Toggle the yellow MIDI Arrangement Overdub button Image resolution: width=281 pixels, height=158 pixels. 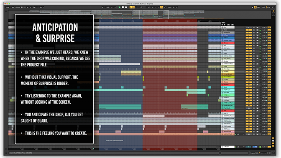tap(130, 8)
